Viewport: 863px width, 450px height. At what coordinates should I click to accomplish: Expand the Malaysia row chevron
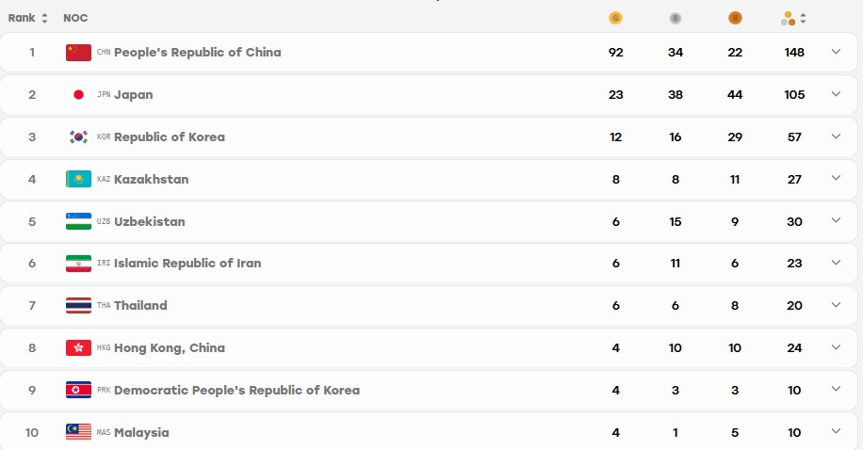pyautogui.click(x=836, y=431)
